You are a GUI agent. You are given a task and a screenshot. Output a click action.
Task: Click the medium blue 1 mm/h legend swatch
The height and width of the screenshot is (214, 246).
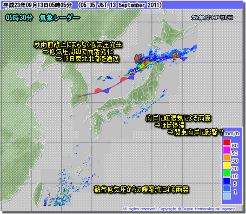point(227,189)
